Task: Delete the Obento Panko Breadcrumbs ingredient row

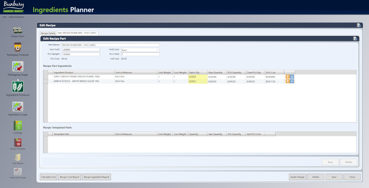Action: (287, 76)
